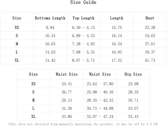This screenshot has height=126, width=167.
Task: Select XS hip size value 25.98
Action: click(x=133, y=84)
